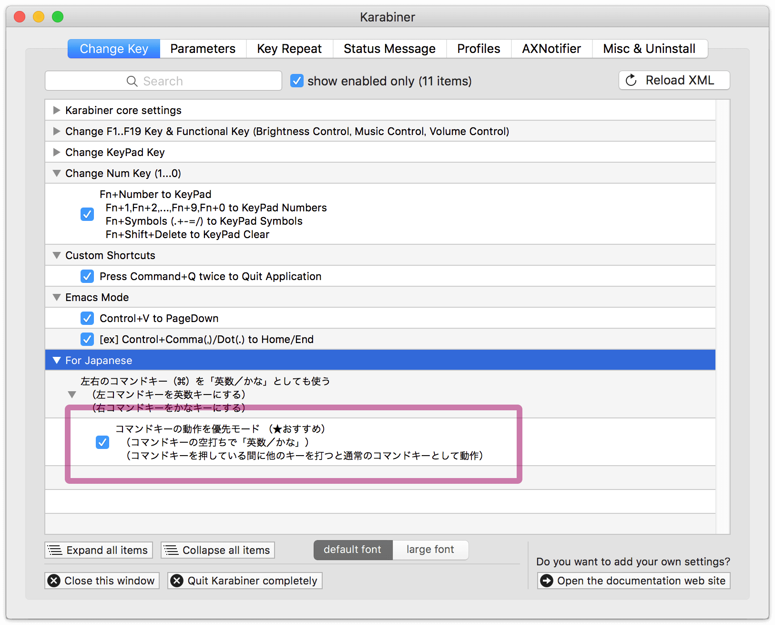Collapse 左右のコマンドキー sub-item triangle
The height and width of the screenshot is (625, 775).
pos(72,395)
